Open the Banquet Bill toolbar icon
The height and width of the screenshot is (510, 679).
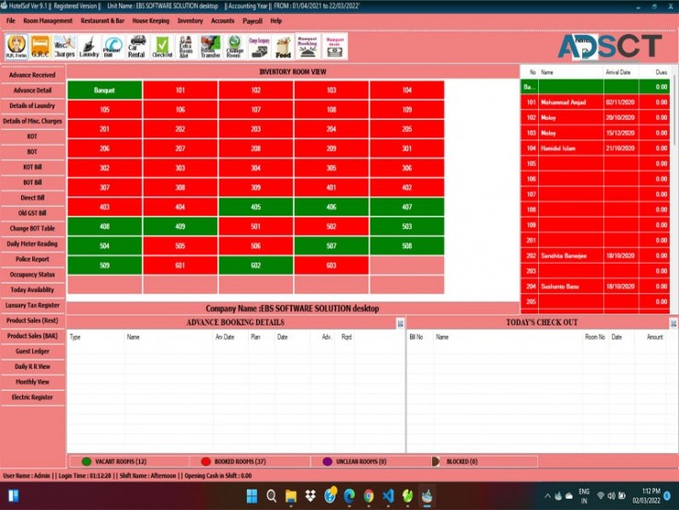click(x=334, y=46)
